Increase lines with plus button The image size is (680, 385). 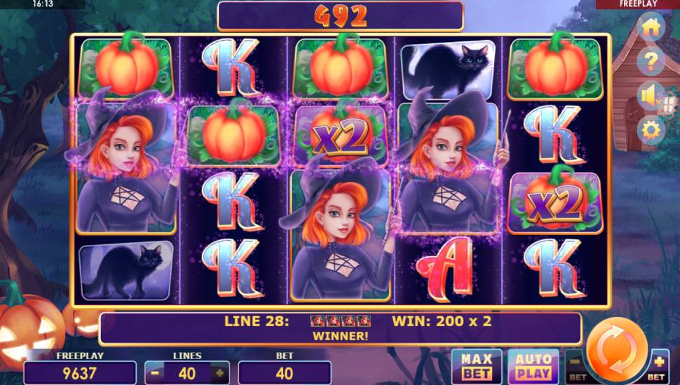tap(219, 373)
